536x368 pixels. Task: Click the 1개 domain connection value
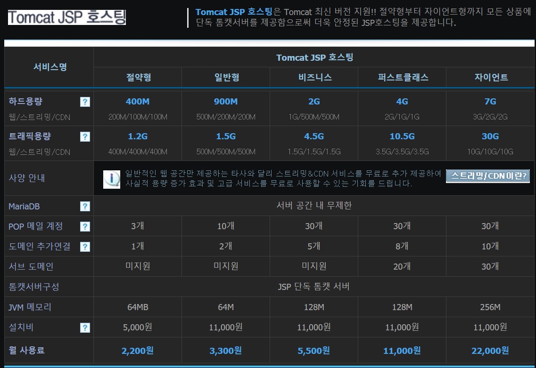[x=138, y=246]
